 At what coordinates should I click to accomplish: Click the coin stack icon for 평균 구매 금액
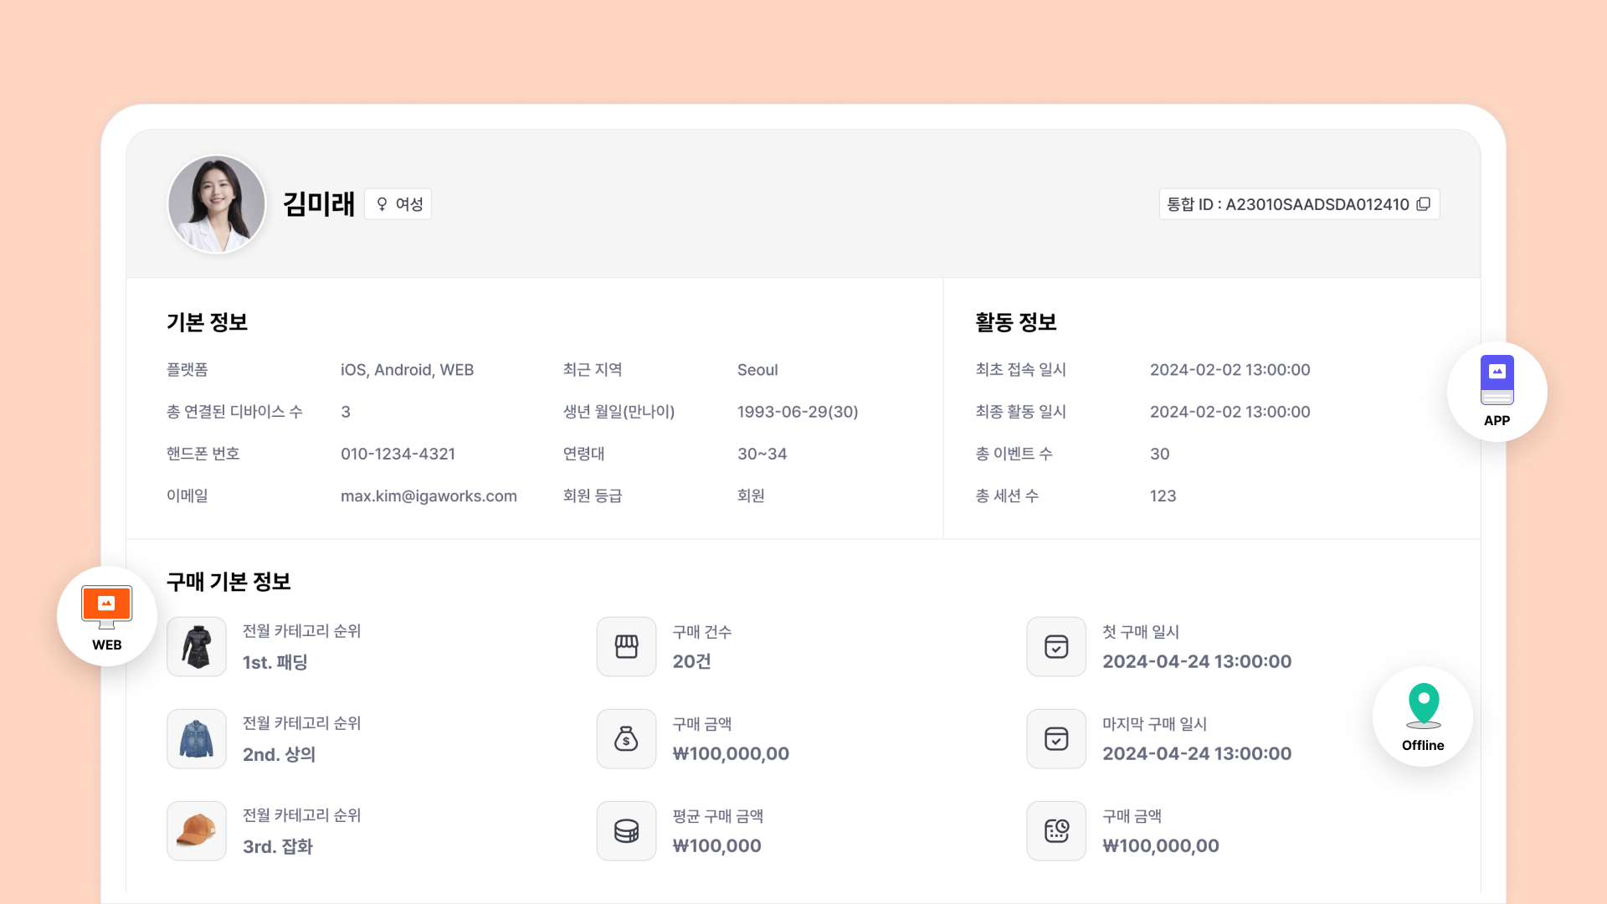[626, 830]
